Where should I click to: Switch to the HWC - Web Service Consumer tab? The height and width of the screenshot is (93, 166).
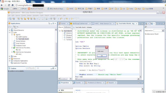pyautogui.click(x=103, y=23)
